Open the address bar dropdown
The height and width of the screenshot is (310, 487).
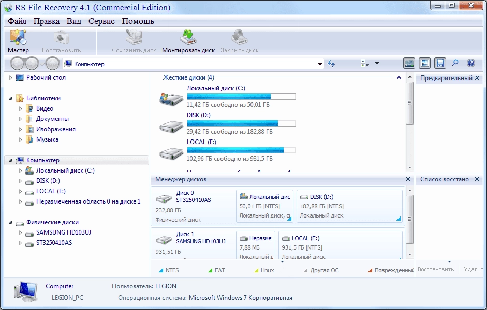[x=320, y=64]
